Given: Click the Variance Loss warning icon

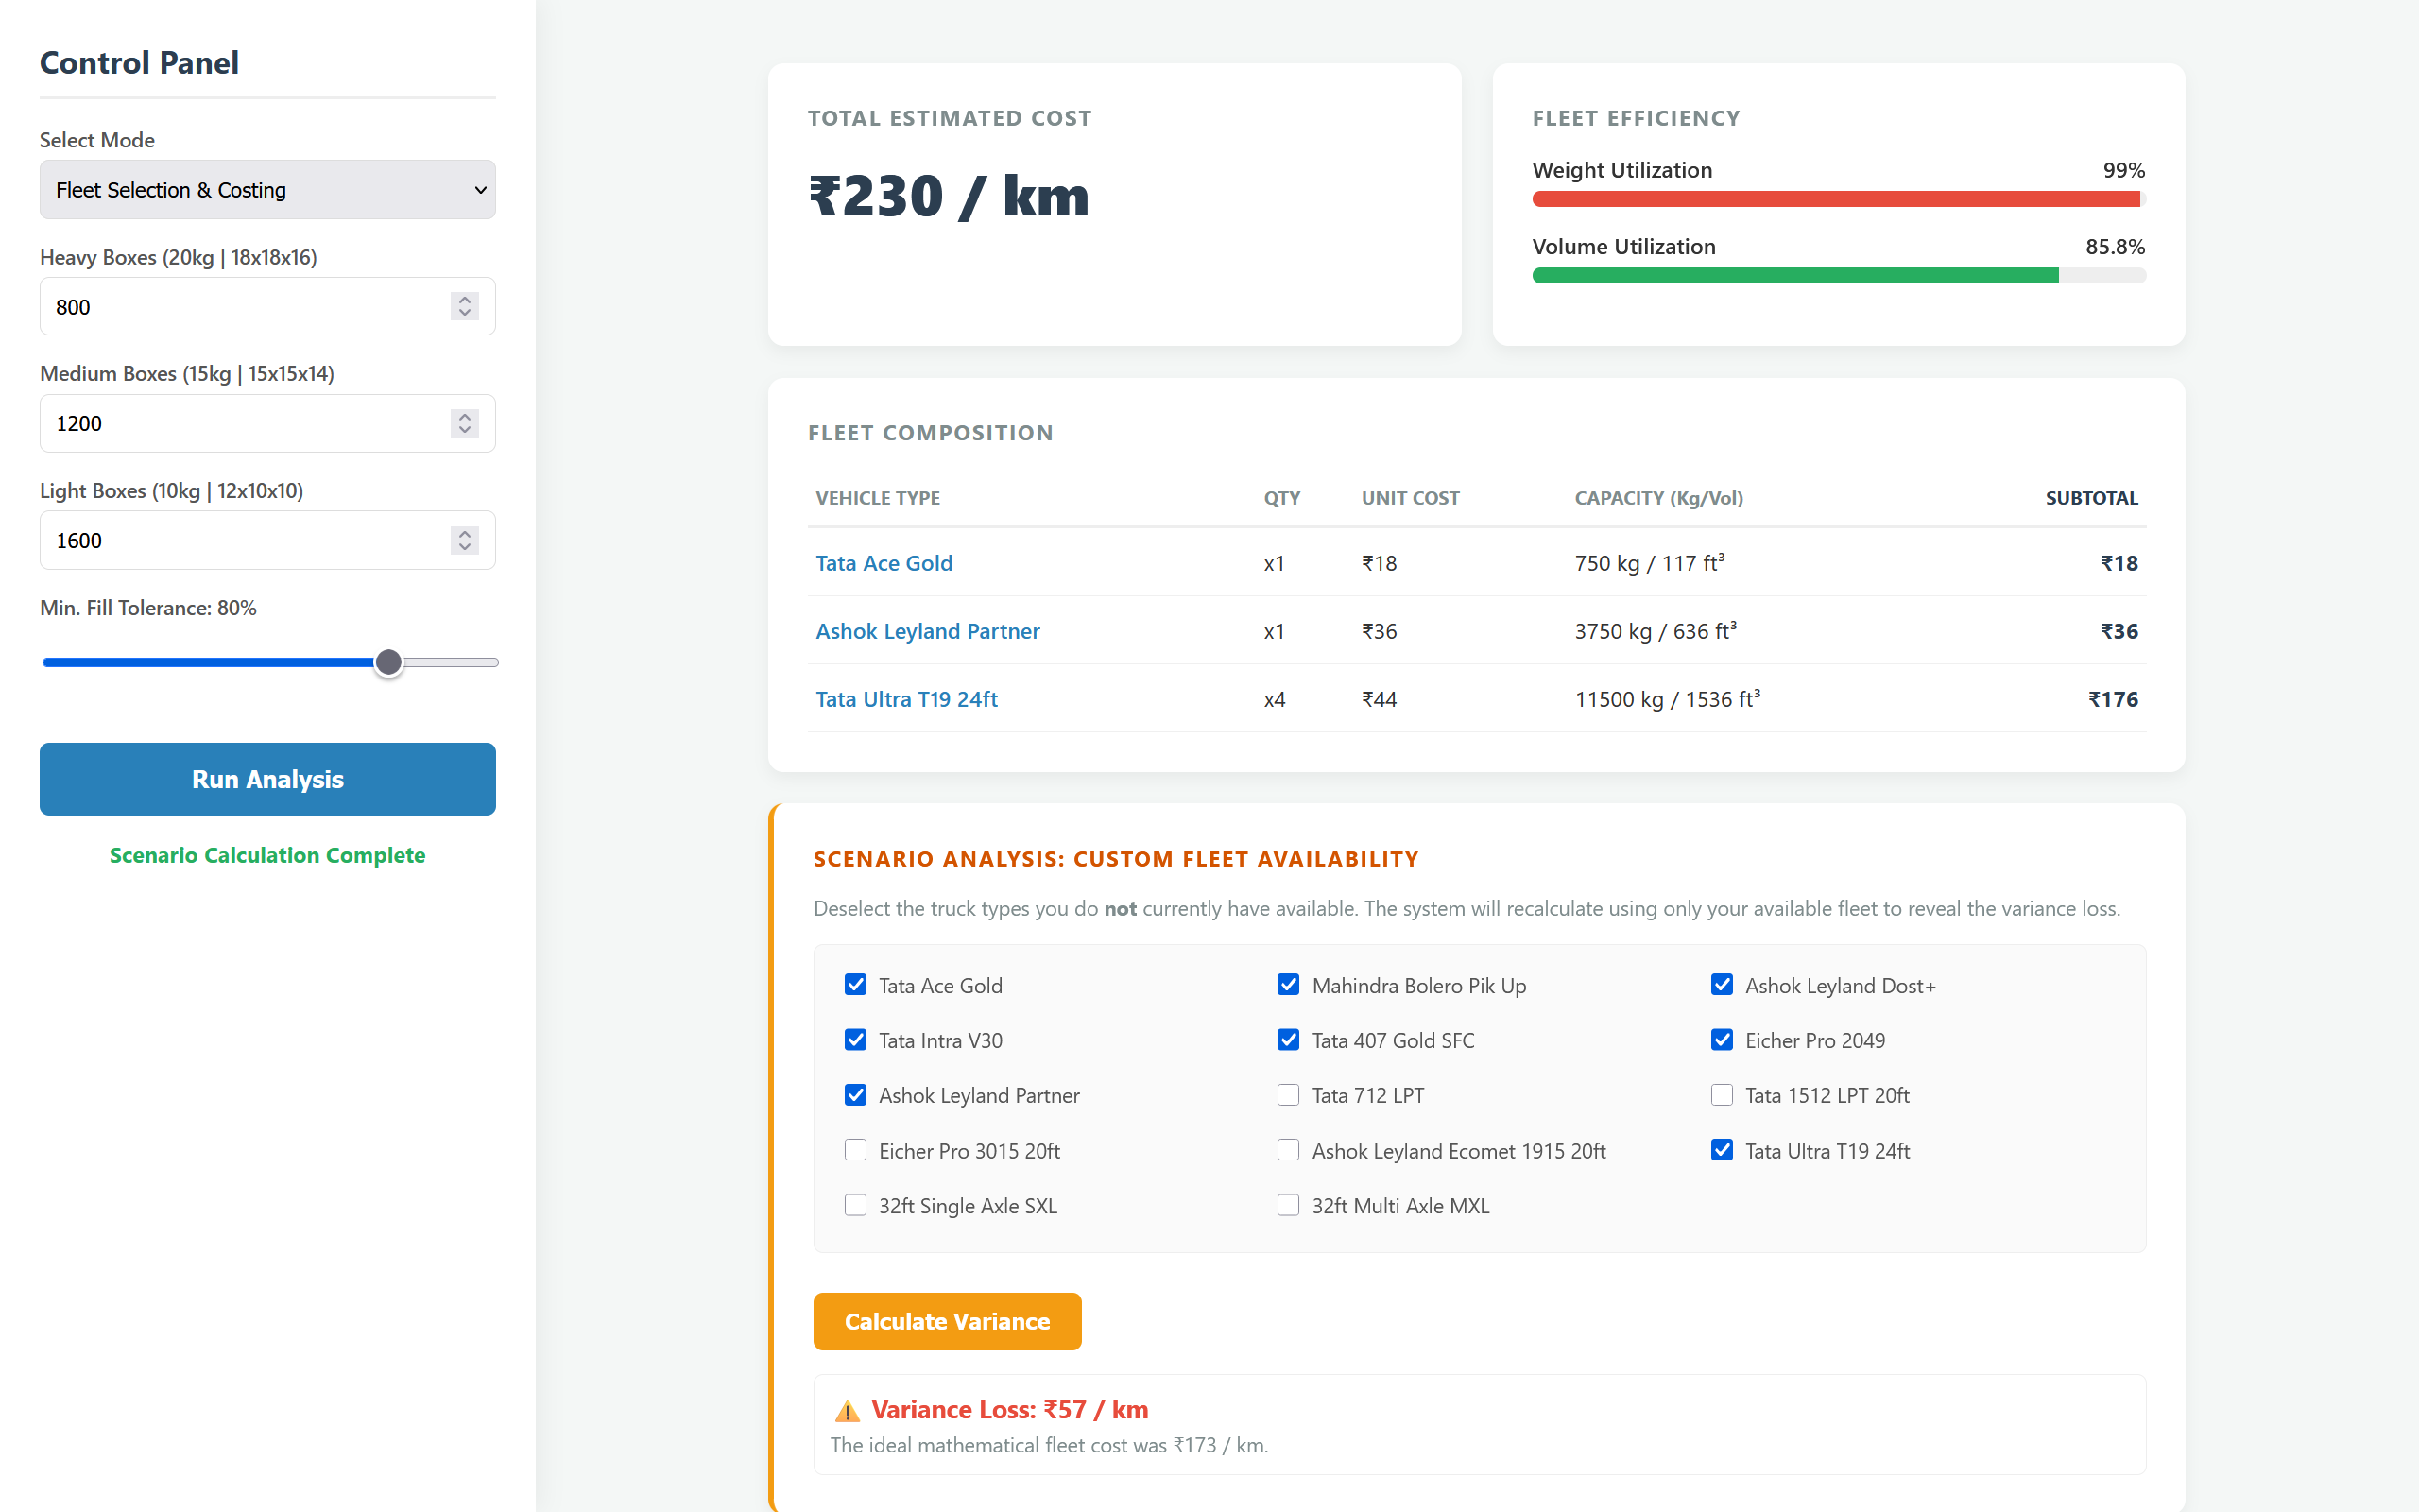Looking at the screenshot, I should [x=847, y=1411].
